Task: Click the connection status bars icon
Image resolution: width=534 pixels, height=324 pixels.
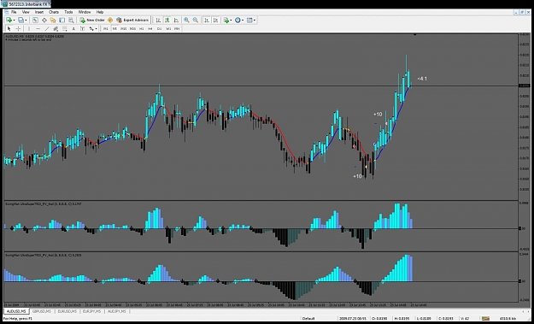Action: point(485,319)
